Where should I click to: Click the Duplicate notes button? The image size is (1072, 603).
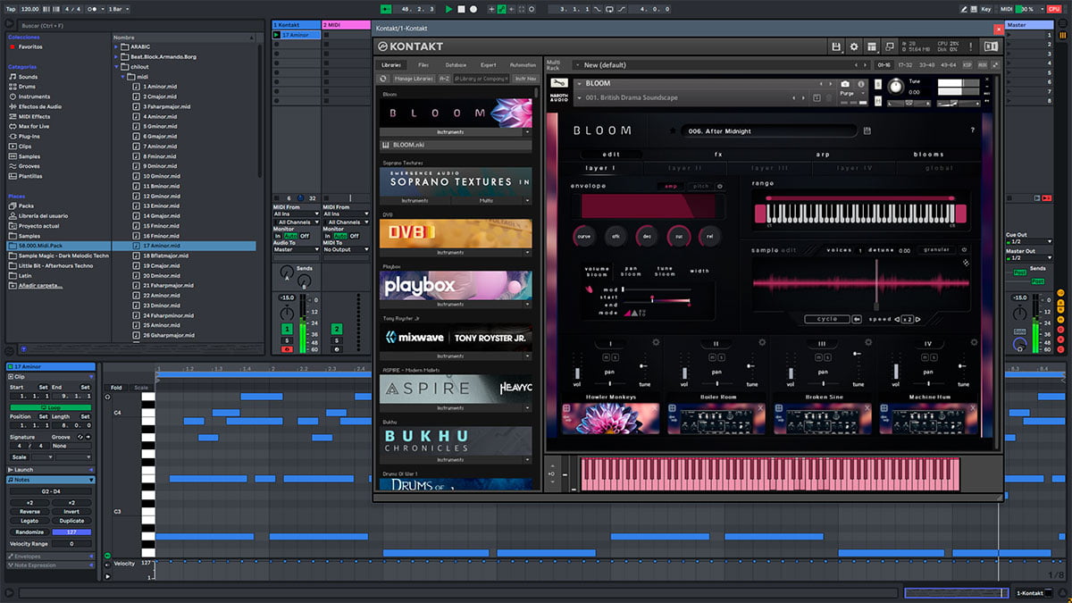(x=71, y=521)
